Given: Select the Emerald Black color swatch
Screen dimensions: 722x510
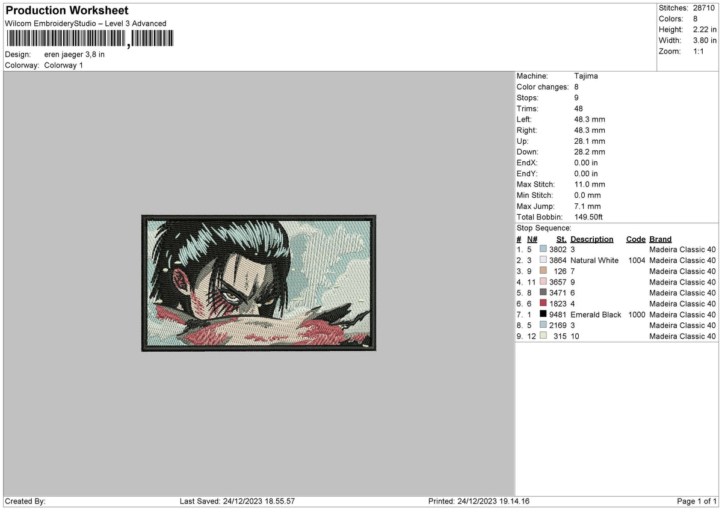Looking at the screenshot, I should coord(543,315).
